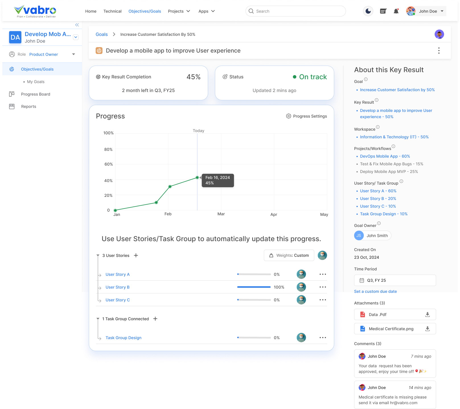Click the Progress Board sidebar icon
The height and width of the screenshot is (409, 460).
tap(12, 94)
